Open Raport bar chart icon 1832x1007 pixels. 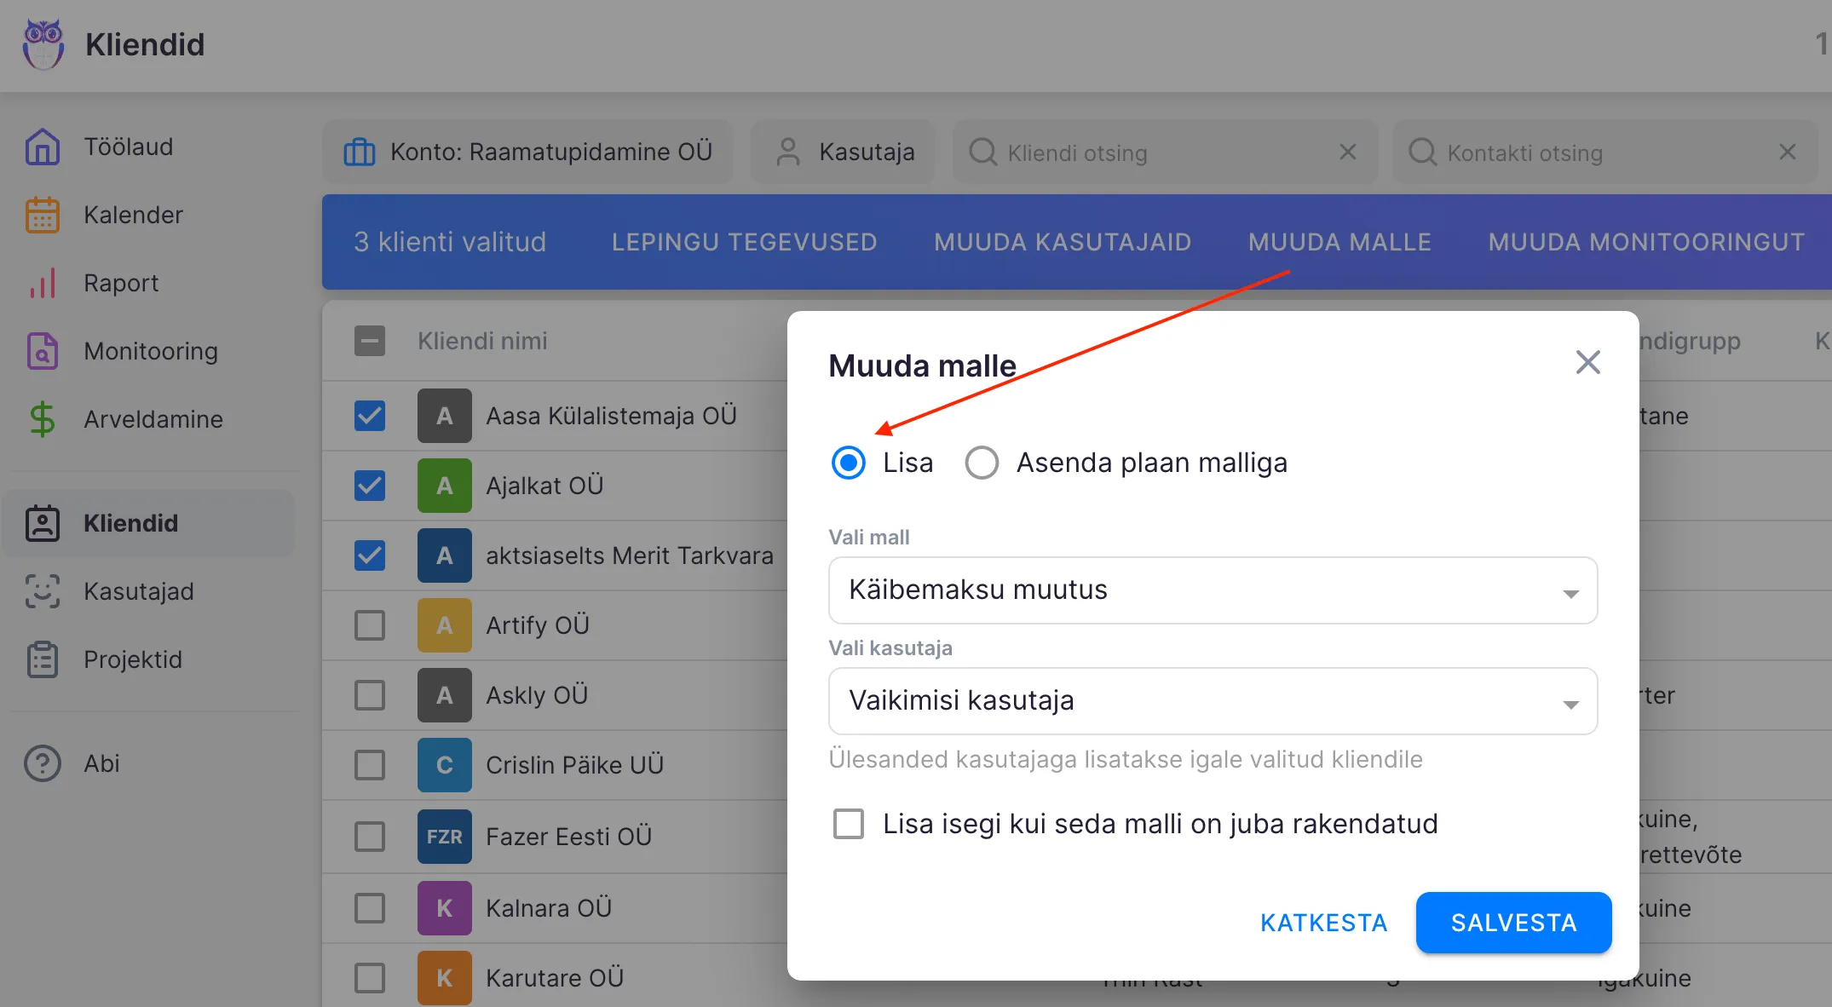coord(42,283)
